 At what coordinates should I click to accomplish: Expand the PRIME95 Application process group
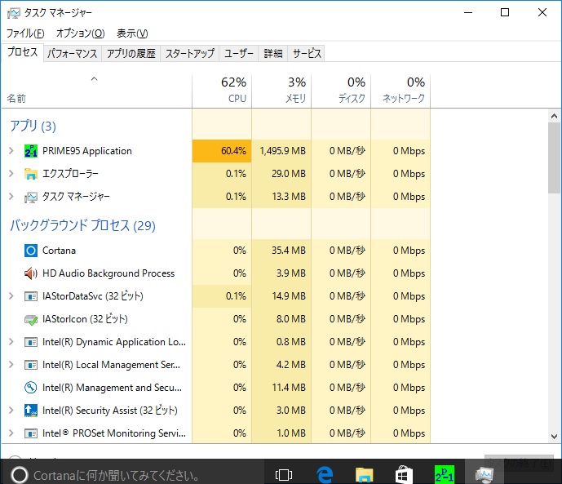click(11, 151)
